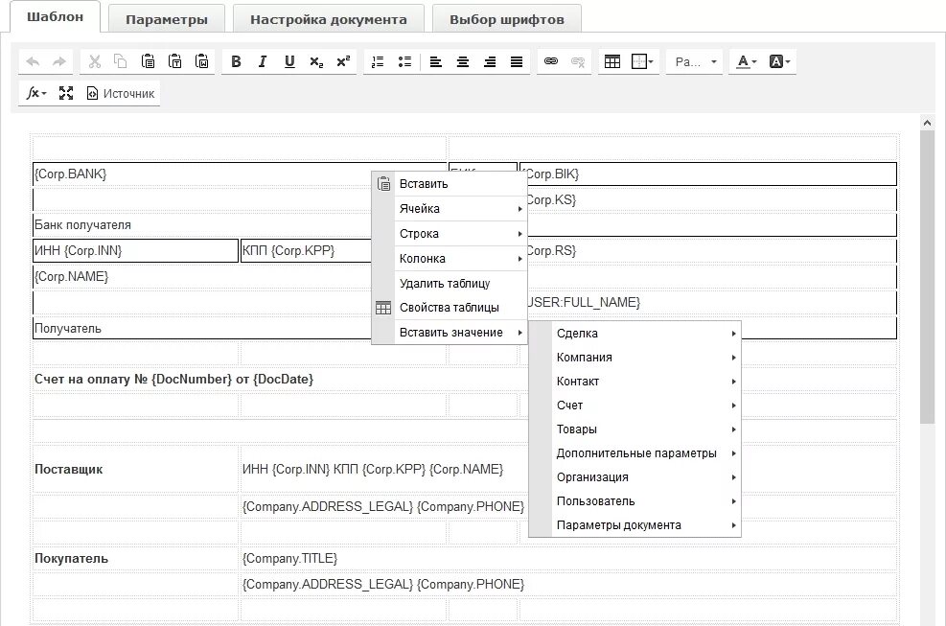Redo the last action
The height and width of the screenshot is (626, 946).
(59, 61)
